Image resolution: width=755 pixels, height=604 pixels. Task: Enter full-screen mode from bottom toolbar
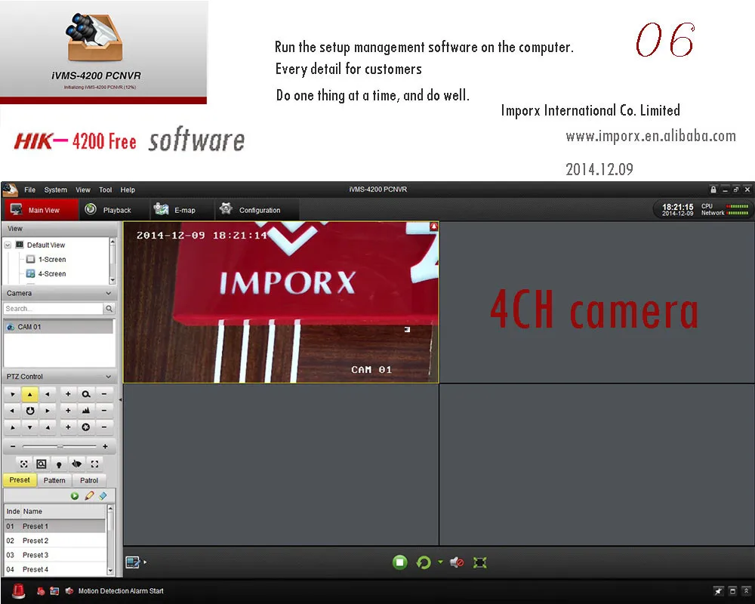pos(479,562)
